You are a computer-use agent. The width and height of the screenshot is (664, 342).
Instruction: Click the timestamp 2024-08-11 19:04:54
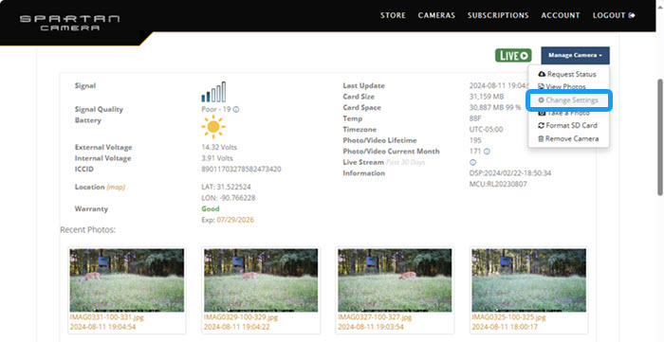click(102, 327)
